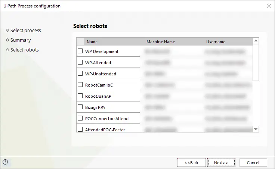
Task: Click the POCConnectorsAttend row name
Action: tap(107, 119)
